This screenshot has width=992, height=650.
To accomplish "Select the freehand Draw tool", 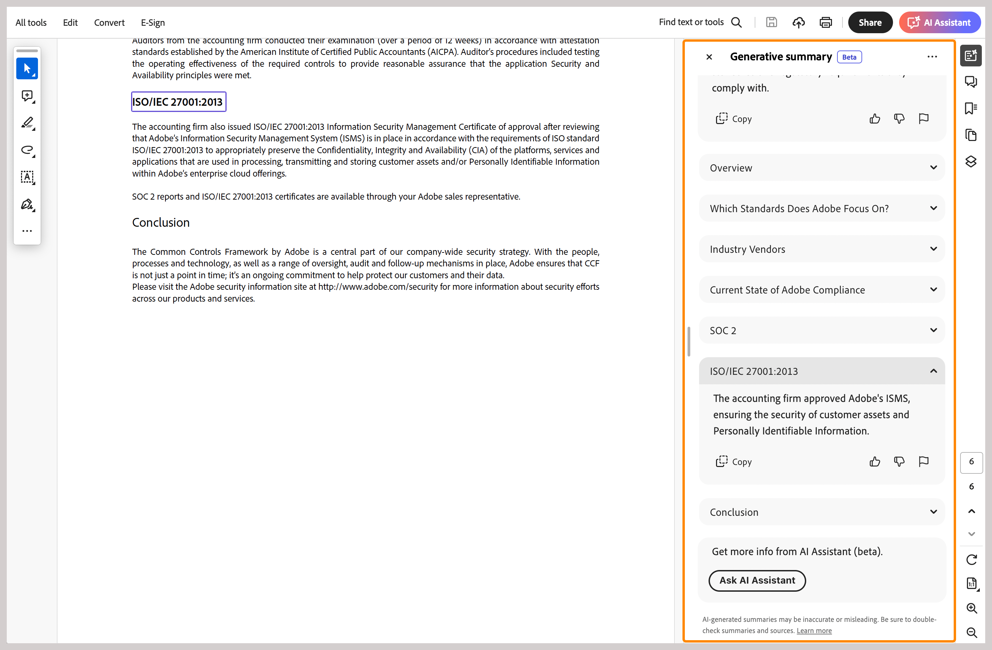I will [27, 150].
